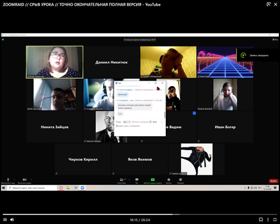Click the green encryption shield icon
This screenshot has height=224, width=280.
[3, 40]
